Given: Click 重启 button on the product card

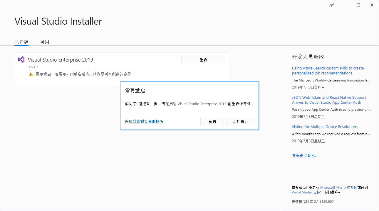Looking at the screenshot, I should pyautogui.click(x=203, y=59).
